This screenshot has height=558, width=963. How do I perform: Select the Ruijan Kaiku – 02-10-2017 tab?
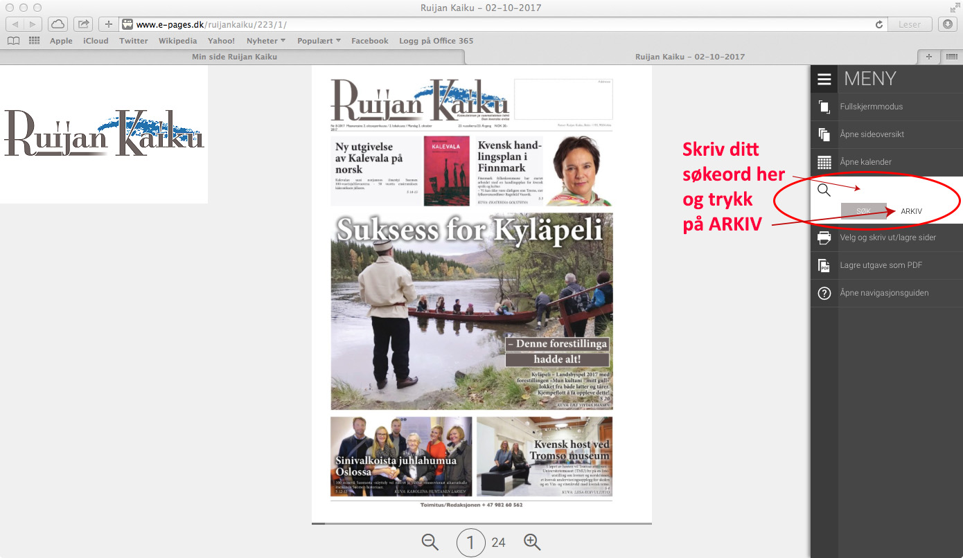click(x=690, y=57)
